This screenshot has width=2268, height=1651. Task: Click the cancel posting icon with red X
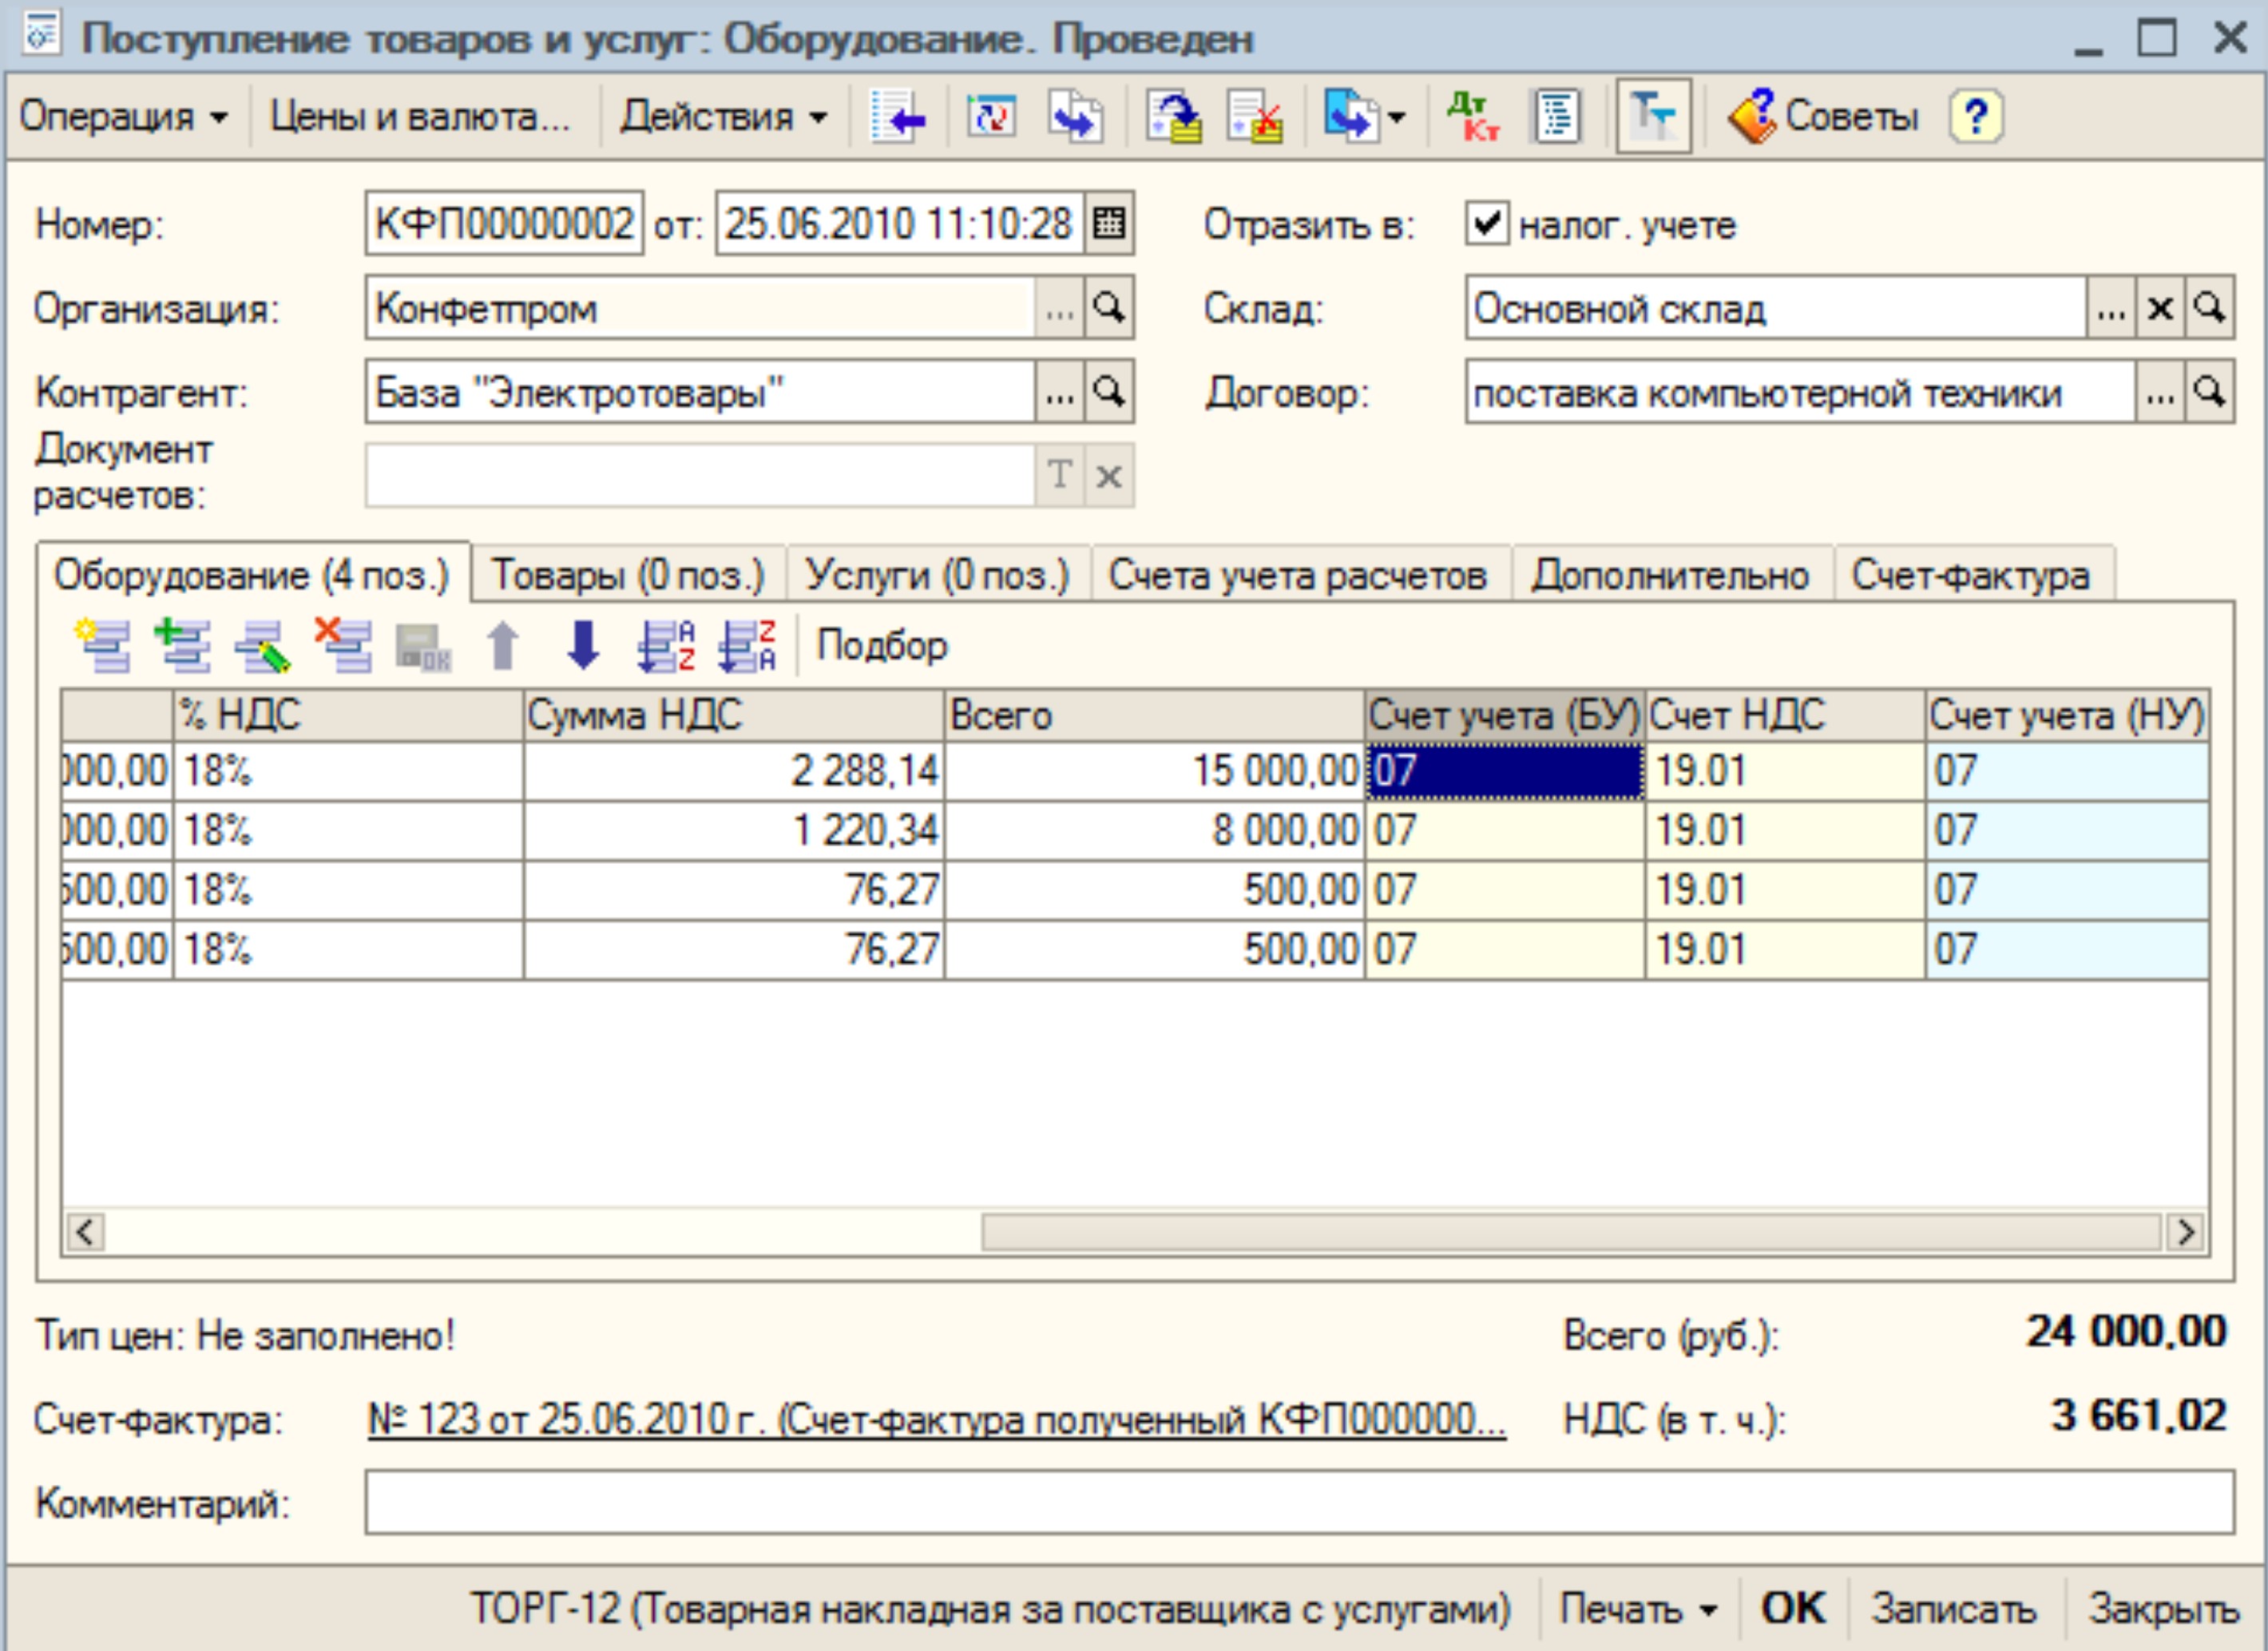click(x=1254, y=118)
